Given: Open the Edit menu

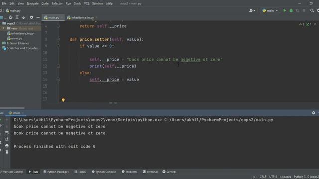Looking at the screenshot, I should [12, 3].
